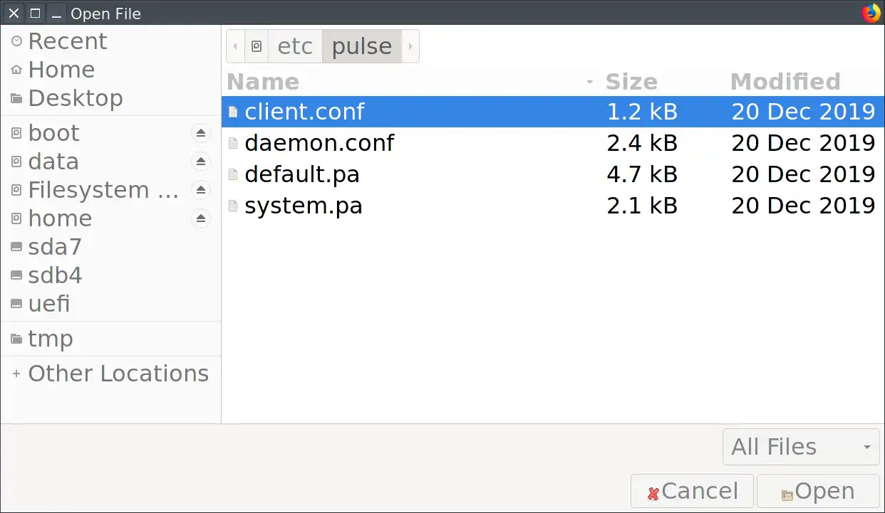Select the default.pa file
885x513 pixels.
click(x=302, y=174)
